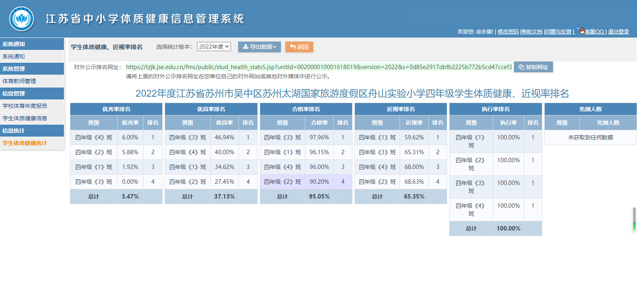Click the orange 返回 button
This screenshot has width=637, height=302.
[299, 47]
